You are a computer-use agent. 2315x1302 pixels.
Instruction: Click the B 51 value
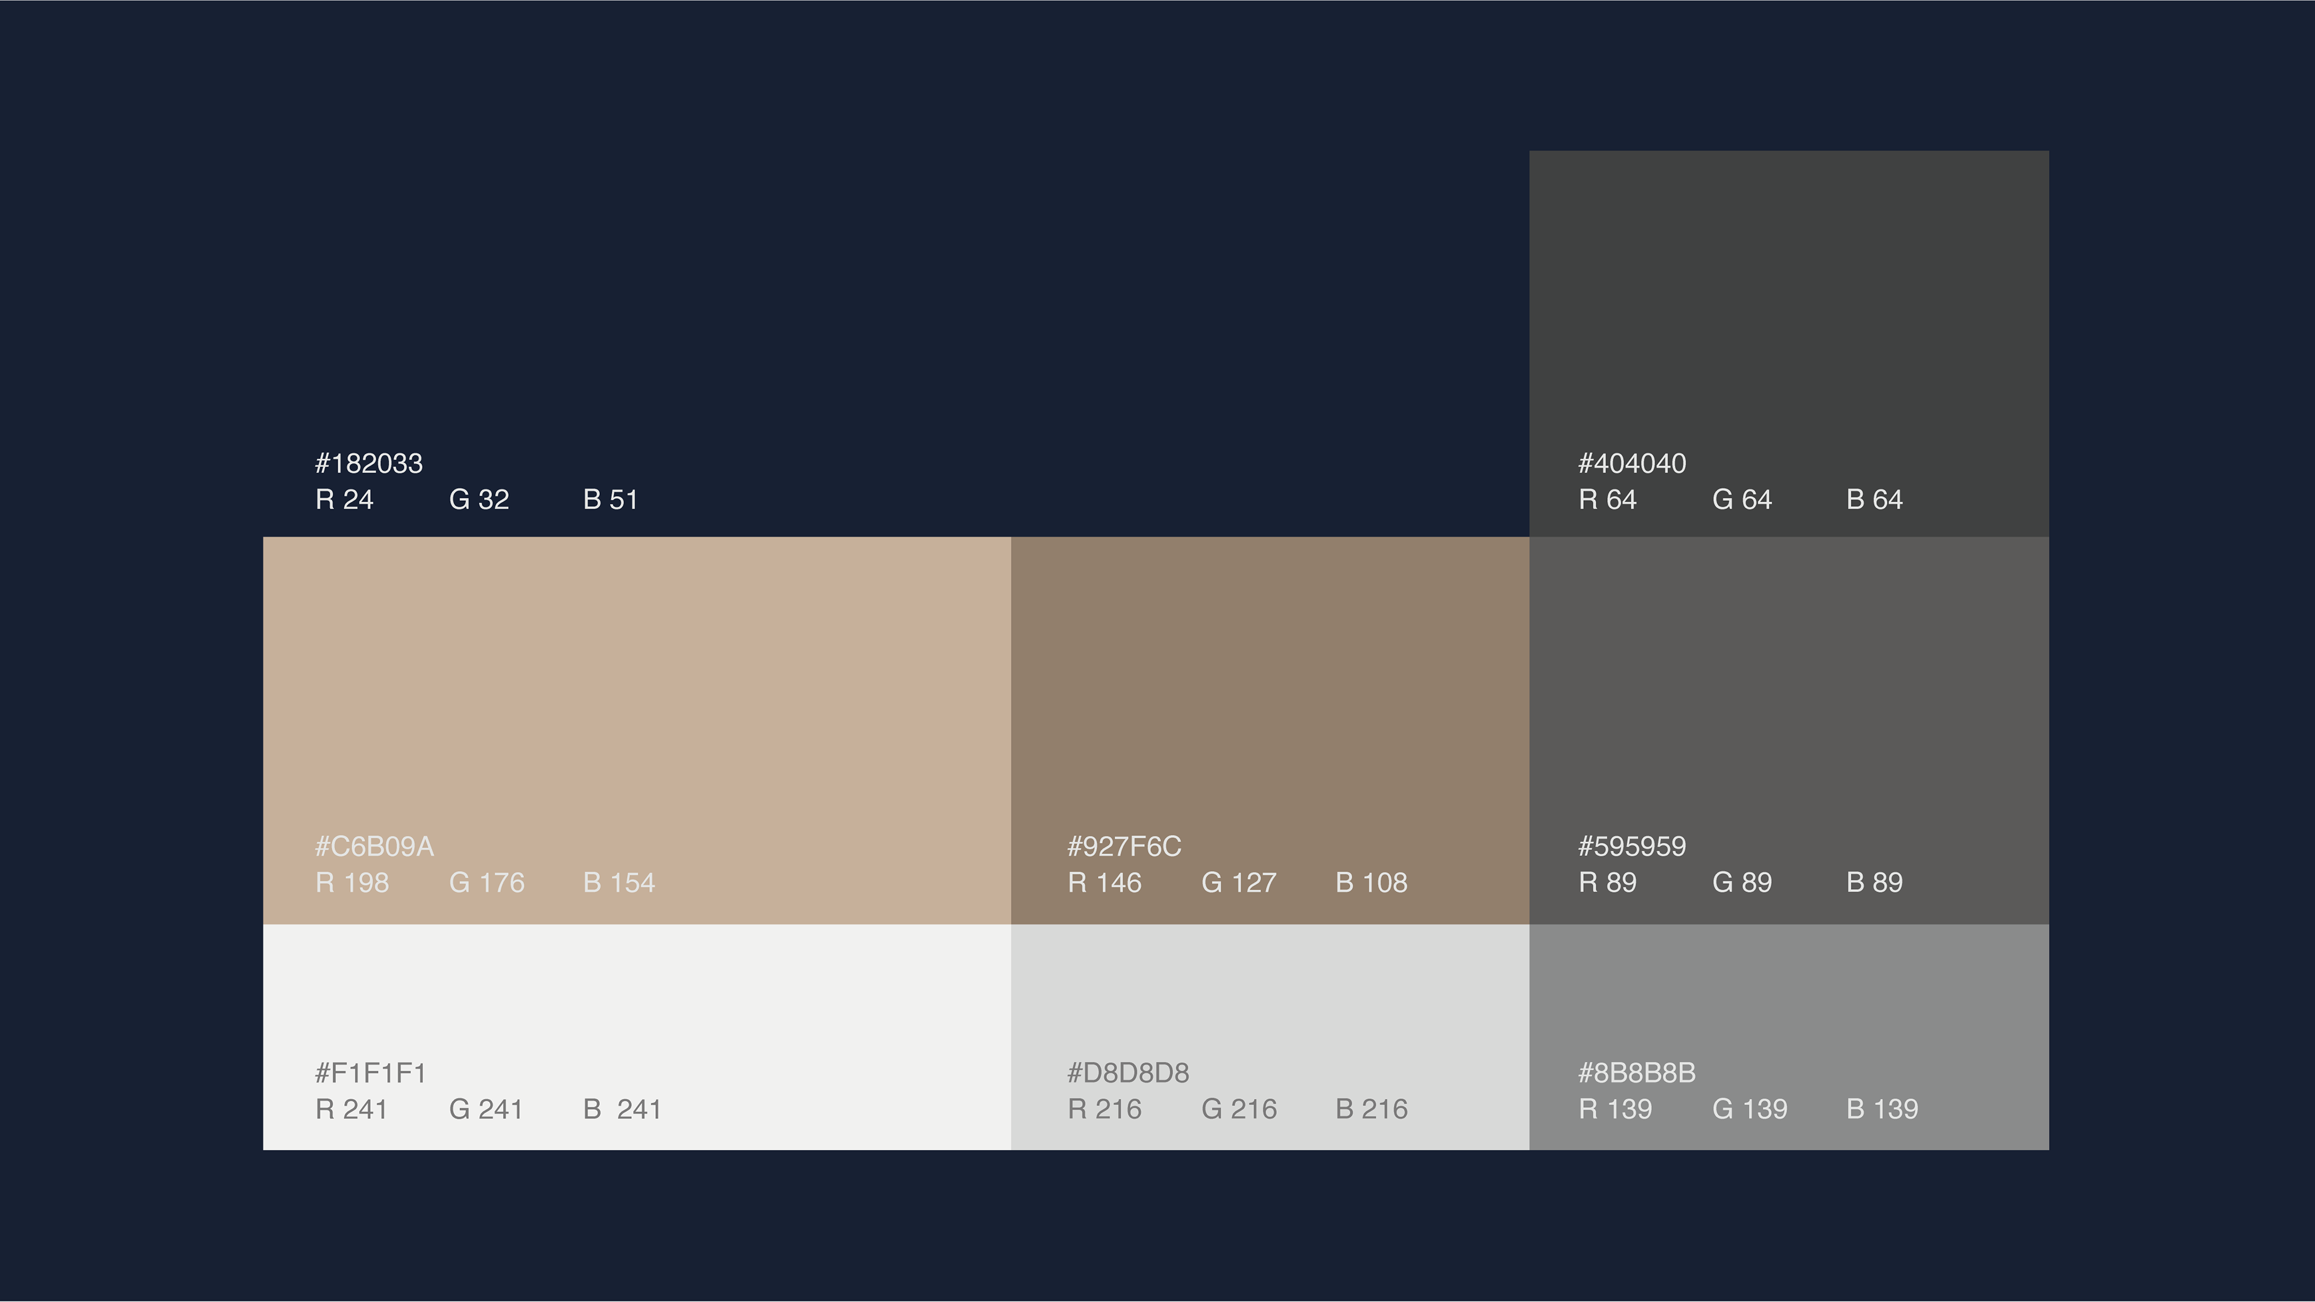610,500
